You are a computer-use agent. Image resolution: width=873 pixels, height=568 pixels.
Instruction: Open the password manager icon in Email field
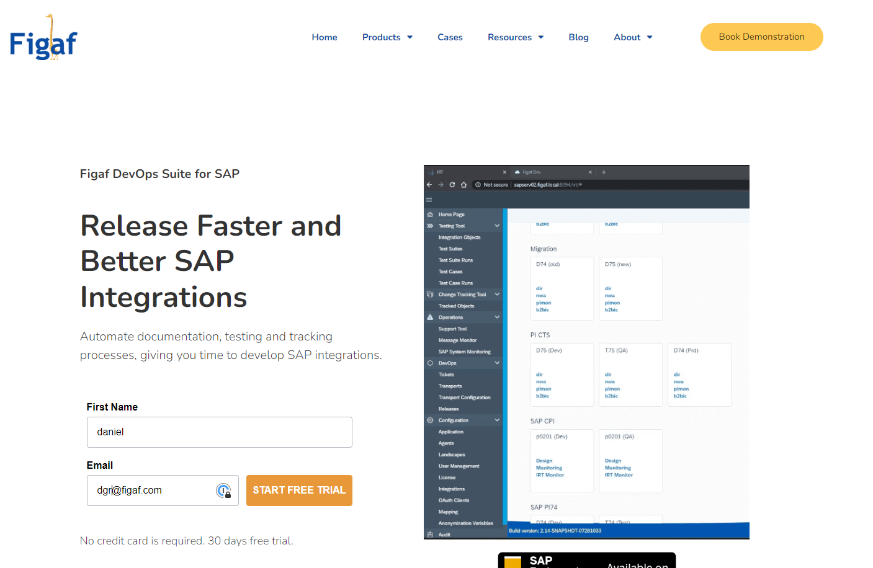[x=223, y=490]
